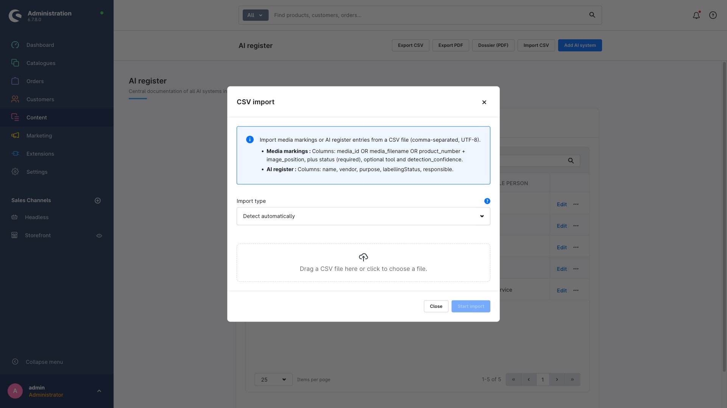
Task: Open the All search filter dropdown
Action: pyautogui.click(x=255, y=15)
